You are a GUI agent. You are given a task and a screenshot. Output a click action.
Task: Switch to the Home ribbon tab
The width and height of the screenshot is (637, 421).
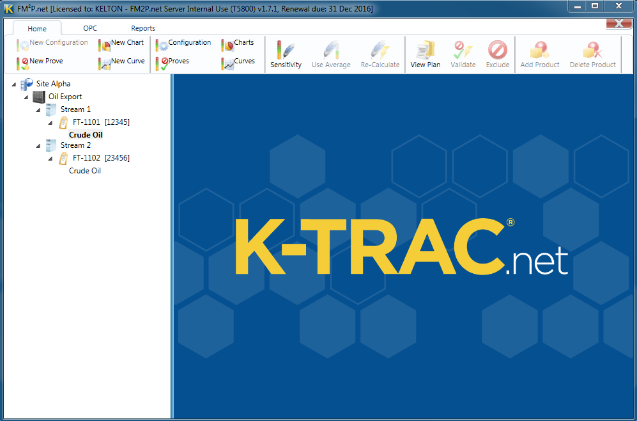coord(37,29)
